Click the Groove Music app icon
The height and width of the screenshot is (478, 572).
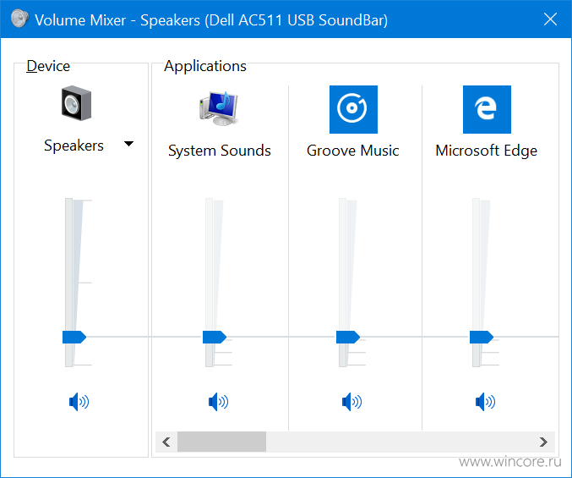click(x=353, y=109)
